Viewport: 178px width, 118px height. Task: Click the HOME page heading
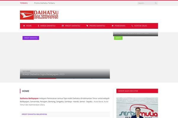(26, 91)
